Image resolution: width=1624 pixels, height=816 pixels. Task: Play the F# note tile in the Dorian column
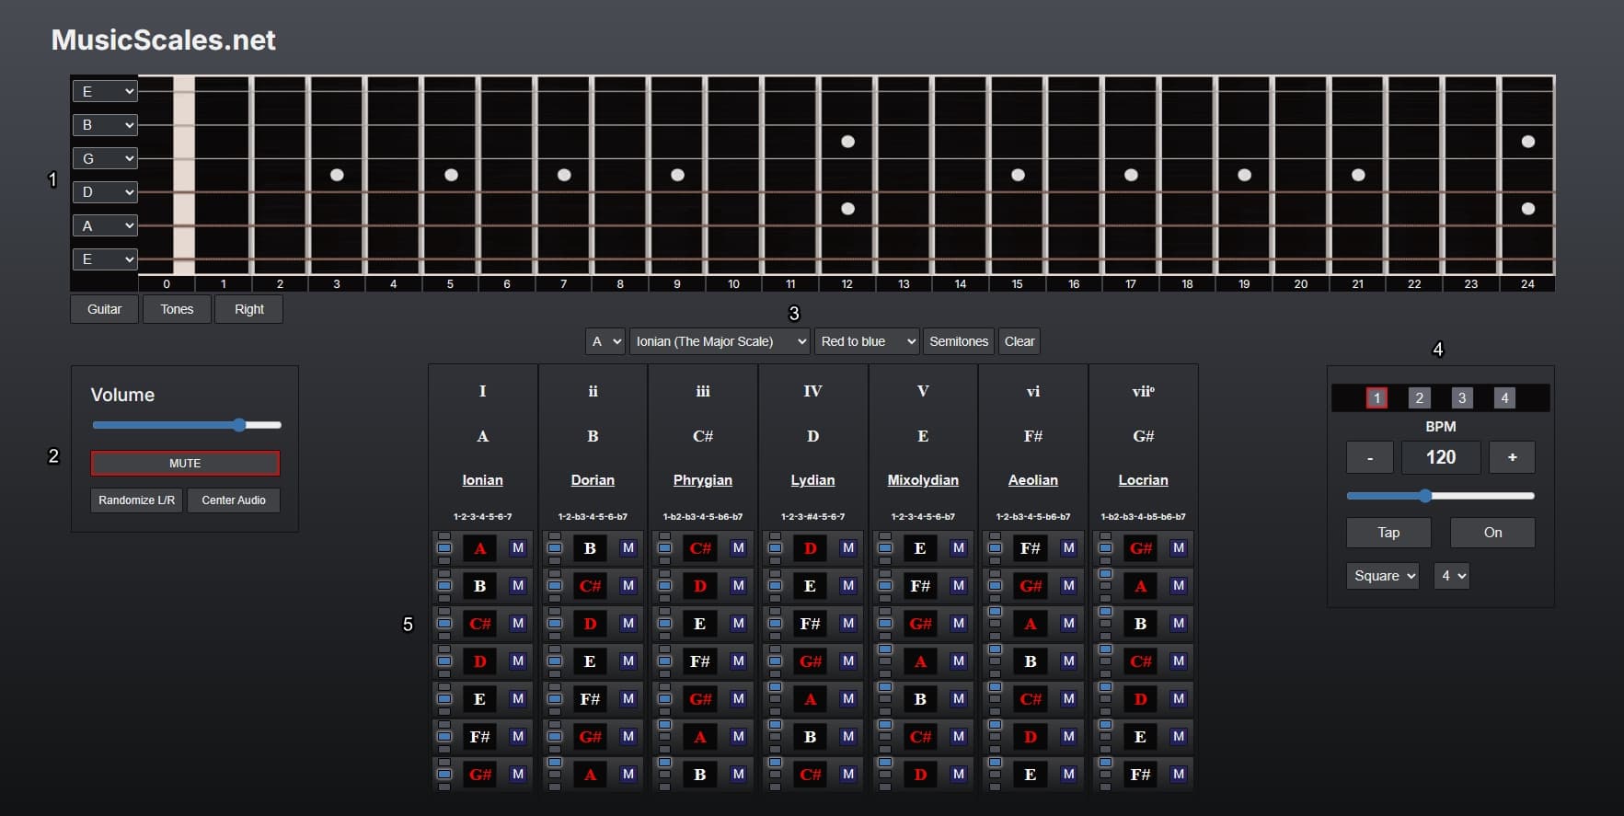pyautogui.click(x=590, y=699)
